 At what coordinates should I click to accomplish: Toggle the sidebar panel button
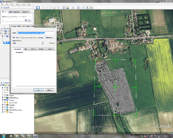click(38, 8)
